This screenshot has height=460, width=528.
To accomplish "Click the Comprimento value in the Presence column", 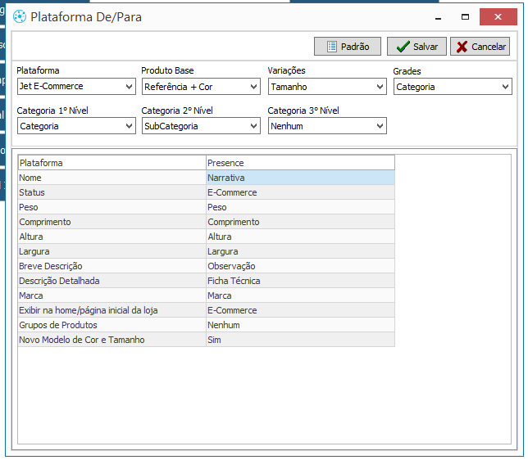I will tap(300, 222).
